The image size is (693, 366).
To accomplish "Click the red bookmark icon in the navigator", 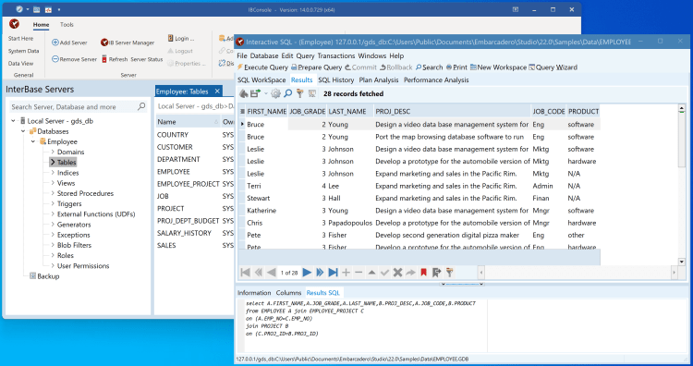I will [x=423, y=273].
